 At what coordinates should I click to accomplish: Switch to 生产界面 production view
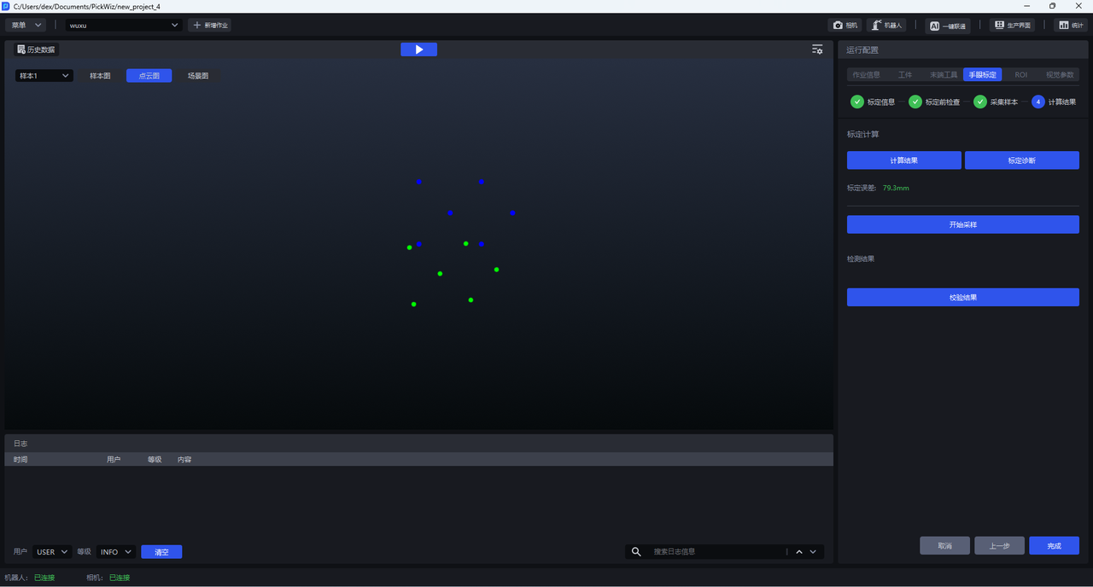[1012, 26]
